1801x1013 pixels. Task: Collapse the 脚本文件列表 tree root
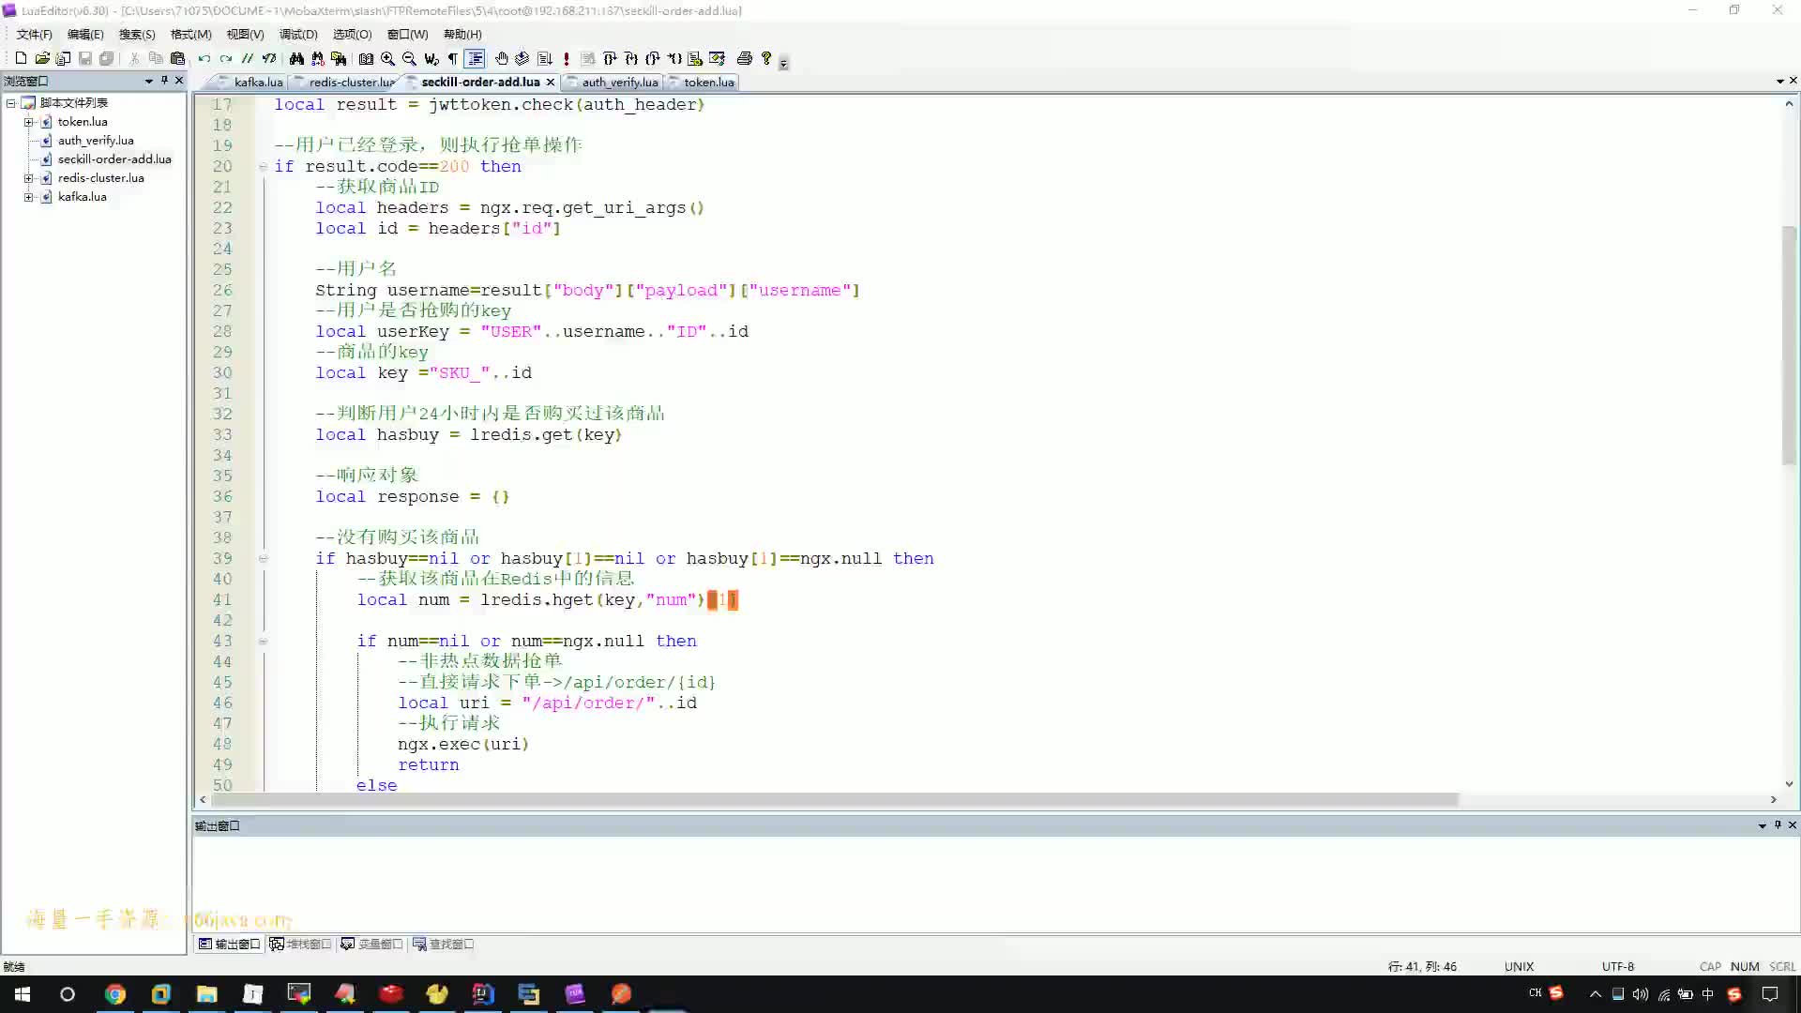point(10,102)
